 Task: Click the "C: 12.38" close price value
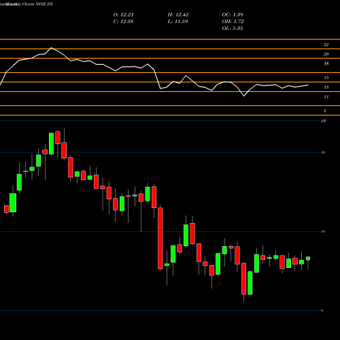point(123,22)
